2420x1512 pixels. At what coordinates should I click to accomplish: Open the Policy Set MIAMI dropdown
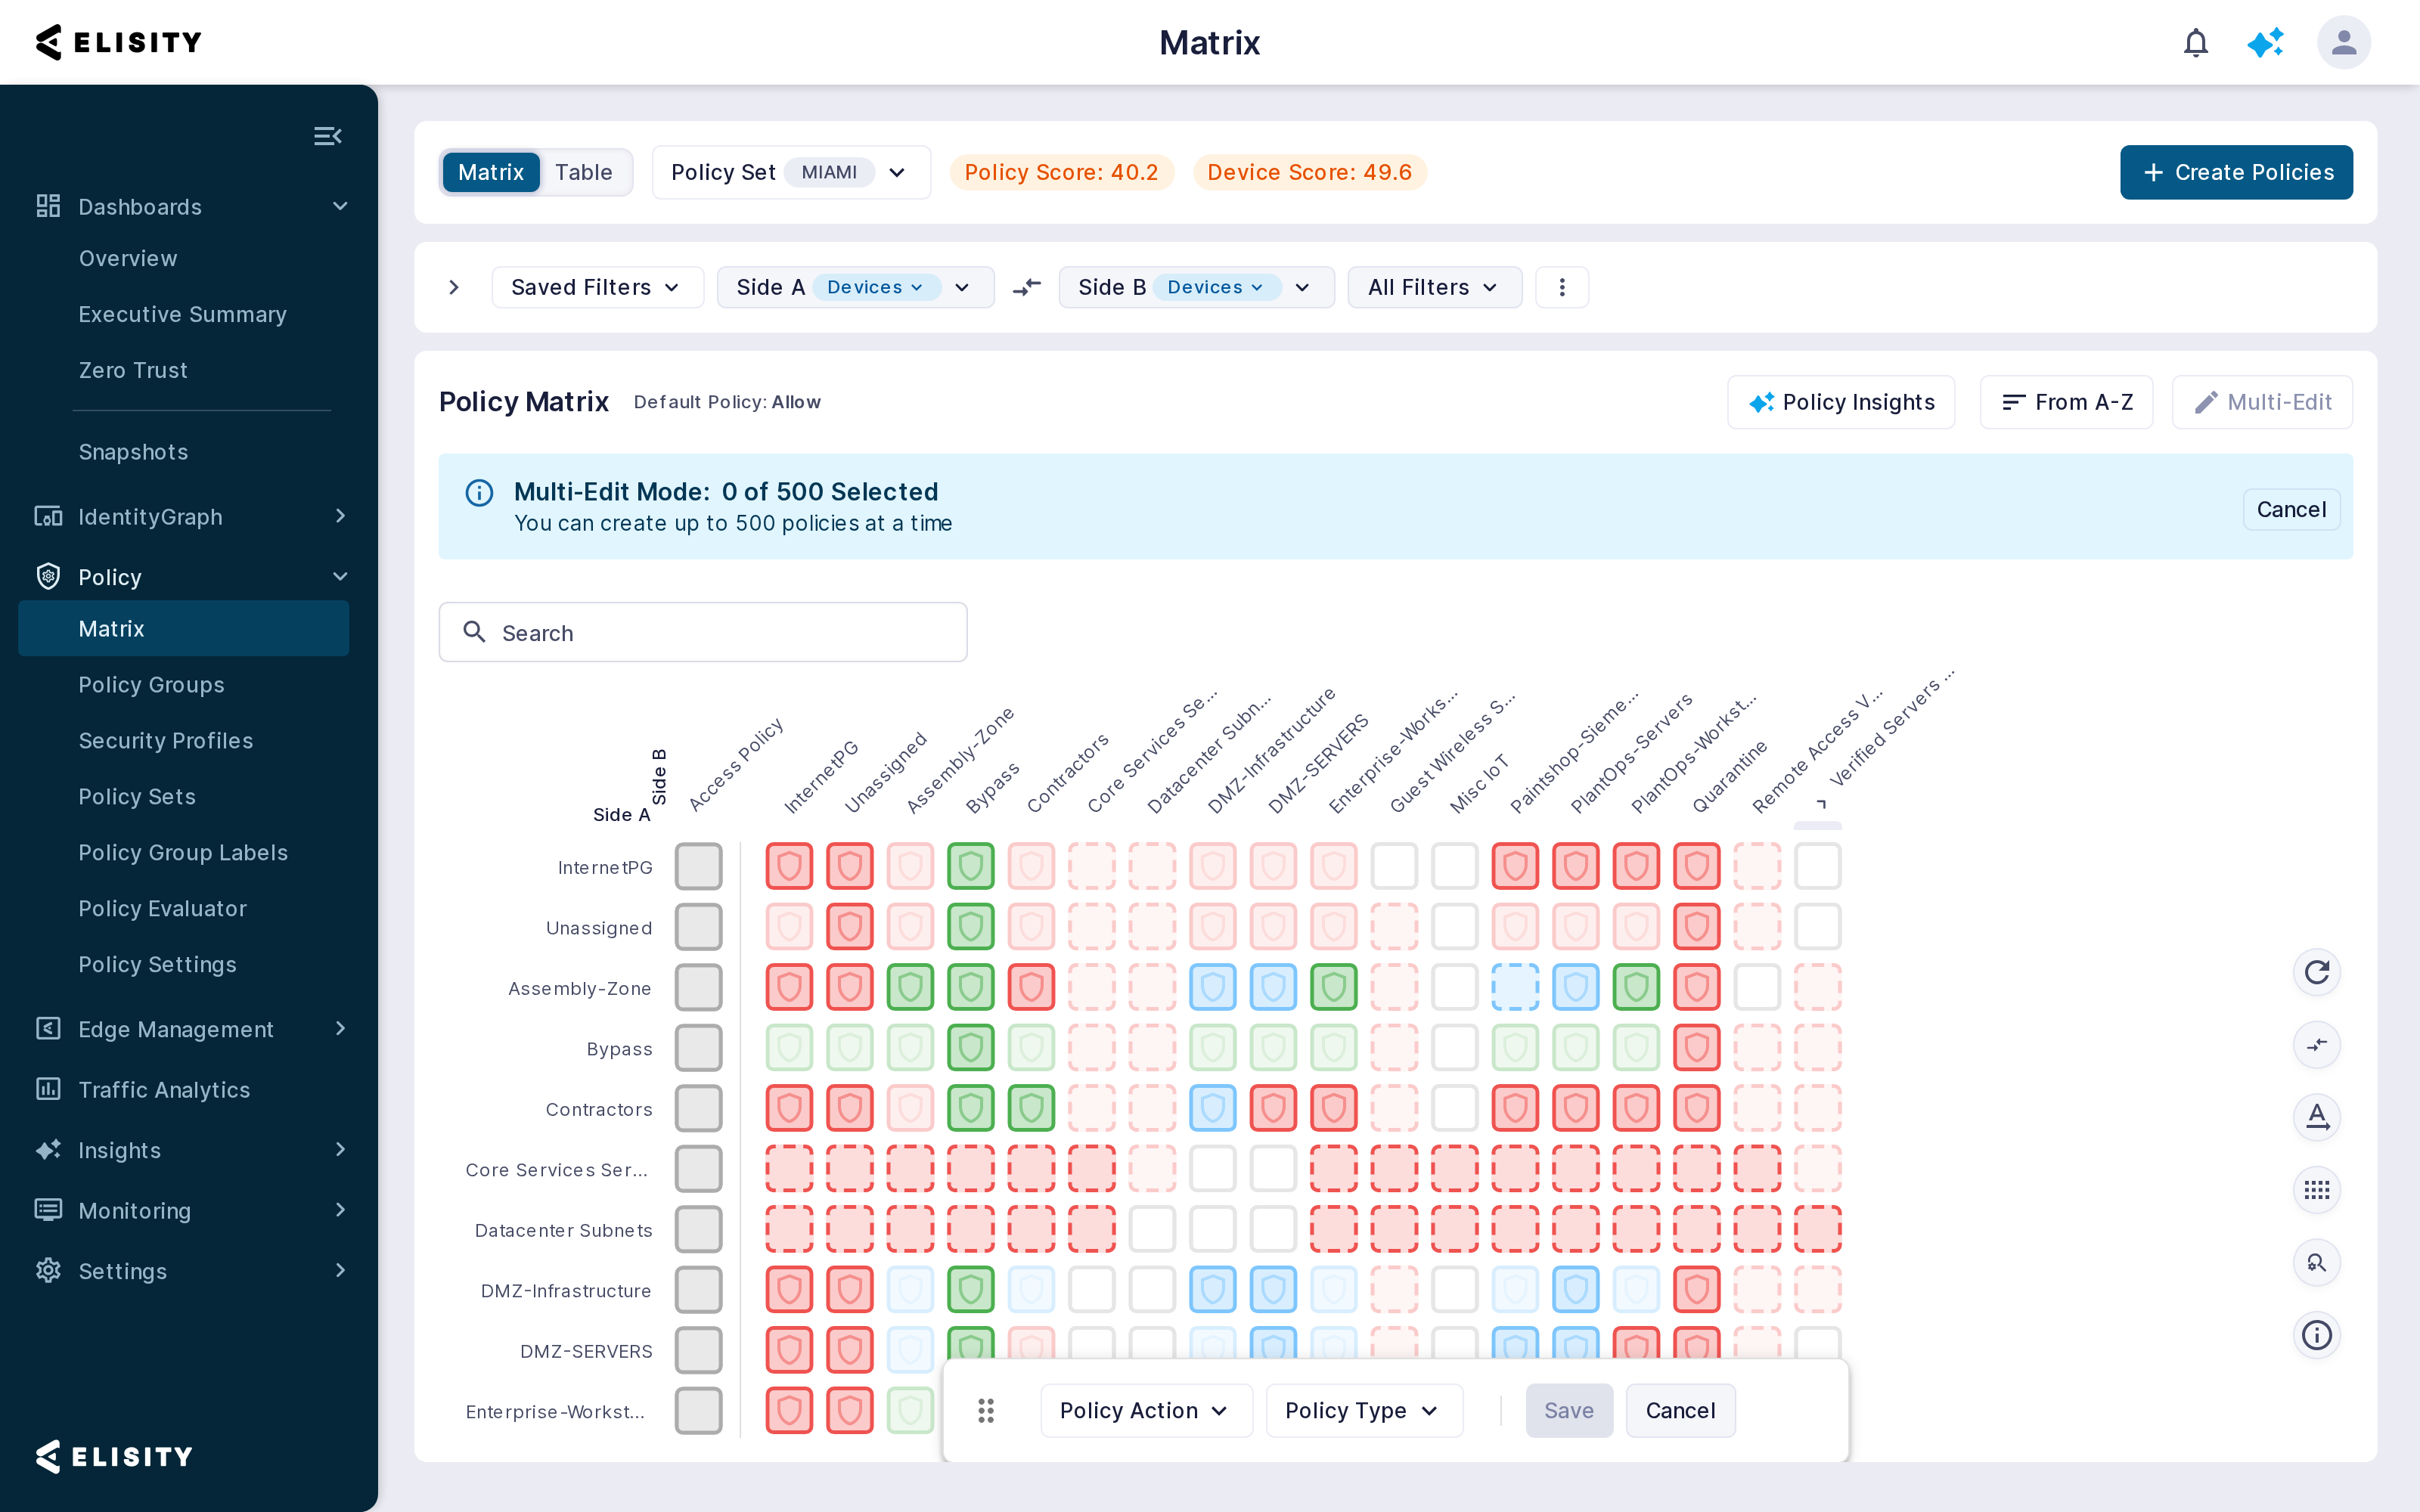[x=791, y=173]
